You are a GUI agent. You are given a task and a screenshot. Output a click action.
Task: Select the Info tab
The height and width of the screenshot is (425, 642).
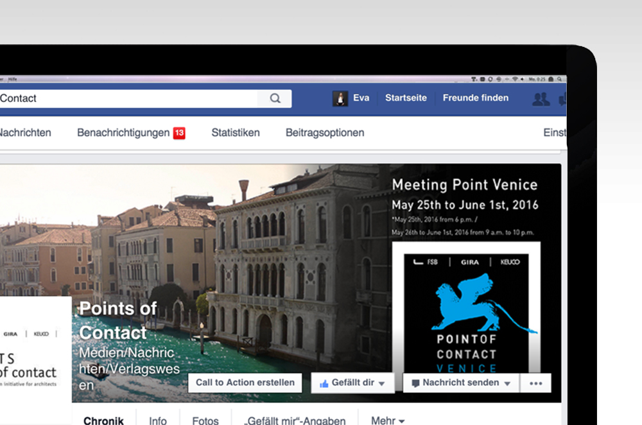click(158, 421)
